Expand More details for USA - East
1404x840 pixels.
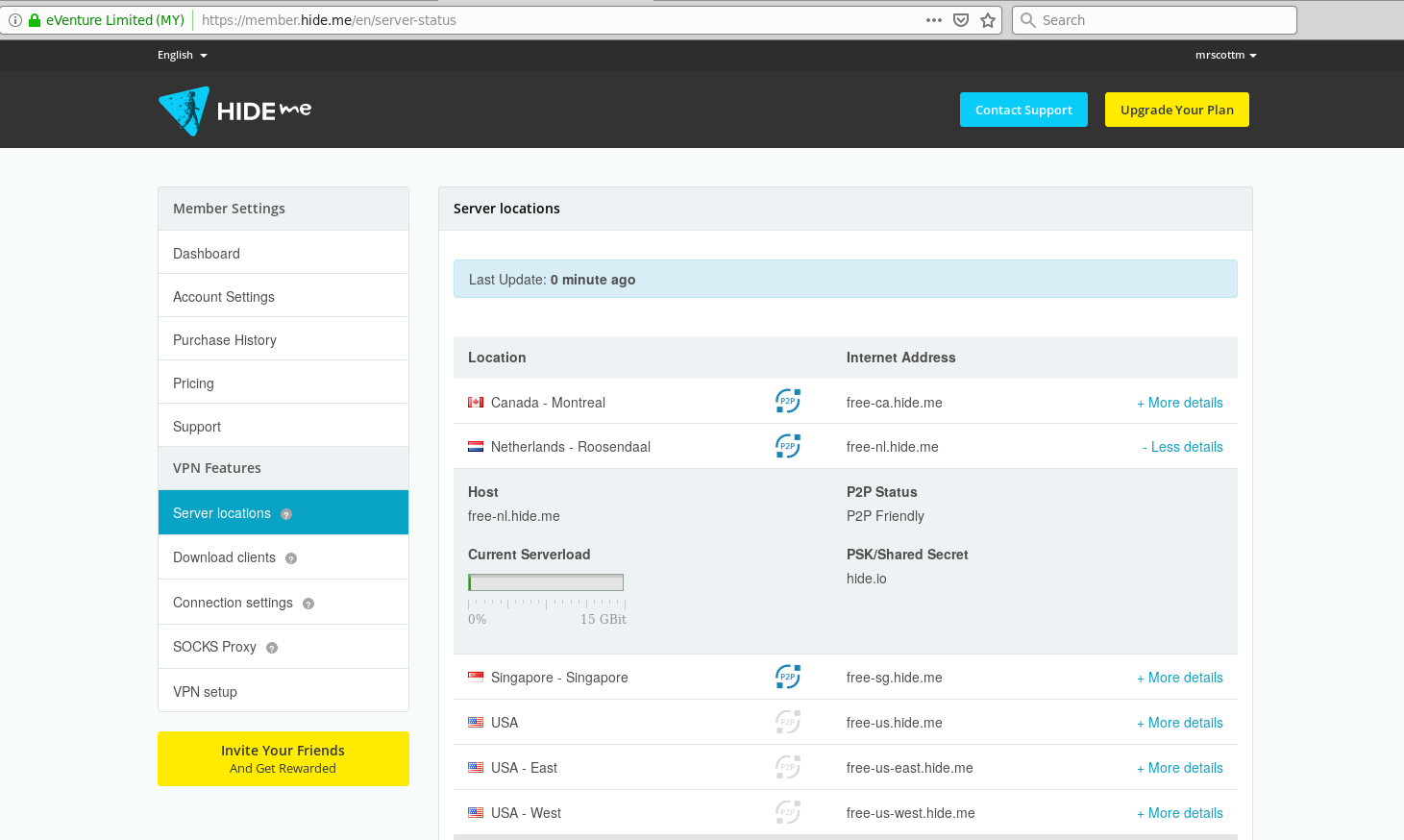1180,768
